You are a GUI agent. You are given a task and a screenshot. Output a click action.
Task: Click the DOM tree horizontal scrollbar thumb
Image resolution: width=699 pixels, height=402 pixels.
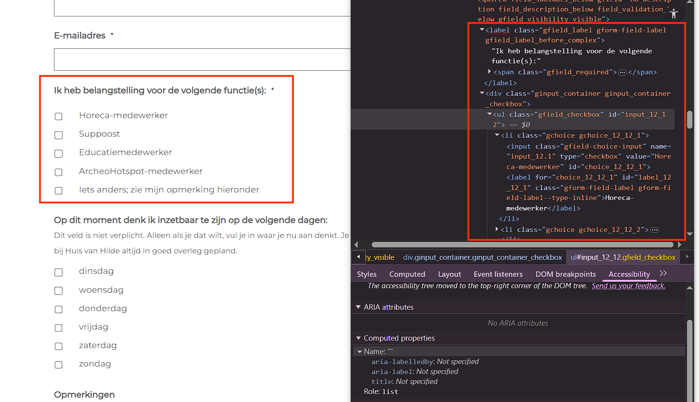pos(522,244)
